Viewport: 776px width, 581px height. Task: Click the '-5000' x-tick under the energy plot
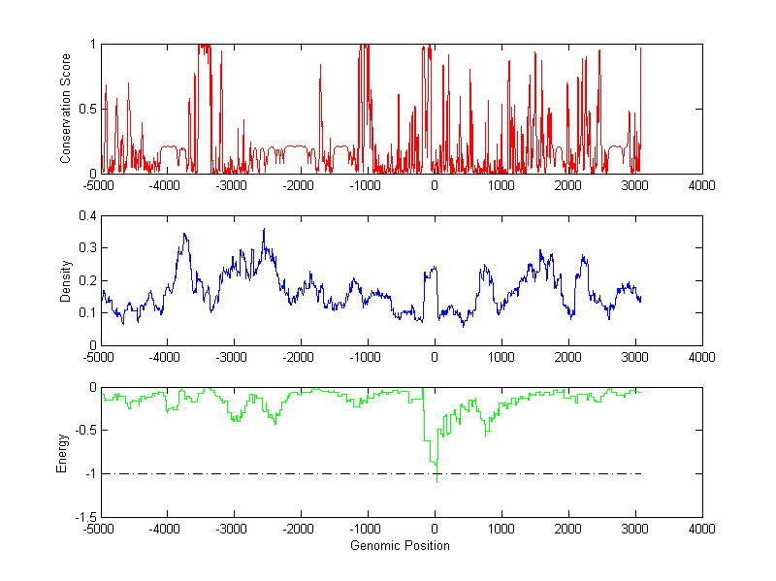tap(99, 529)
